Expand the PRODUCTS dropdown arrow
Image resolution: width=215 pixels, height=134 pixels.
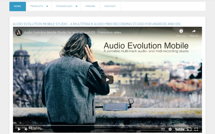pyautogui.click(x=47, y=6)
